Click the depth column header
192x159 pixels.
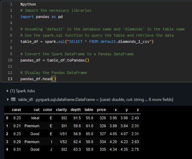coord(76,110)
